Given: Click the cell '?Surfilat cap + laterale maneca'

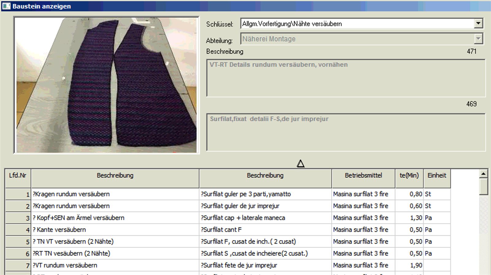Looking at the screenshot, I should (x=265, y=218).
